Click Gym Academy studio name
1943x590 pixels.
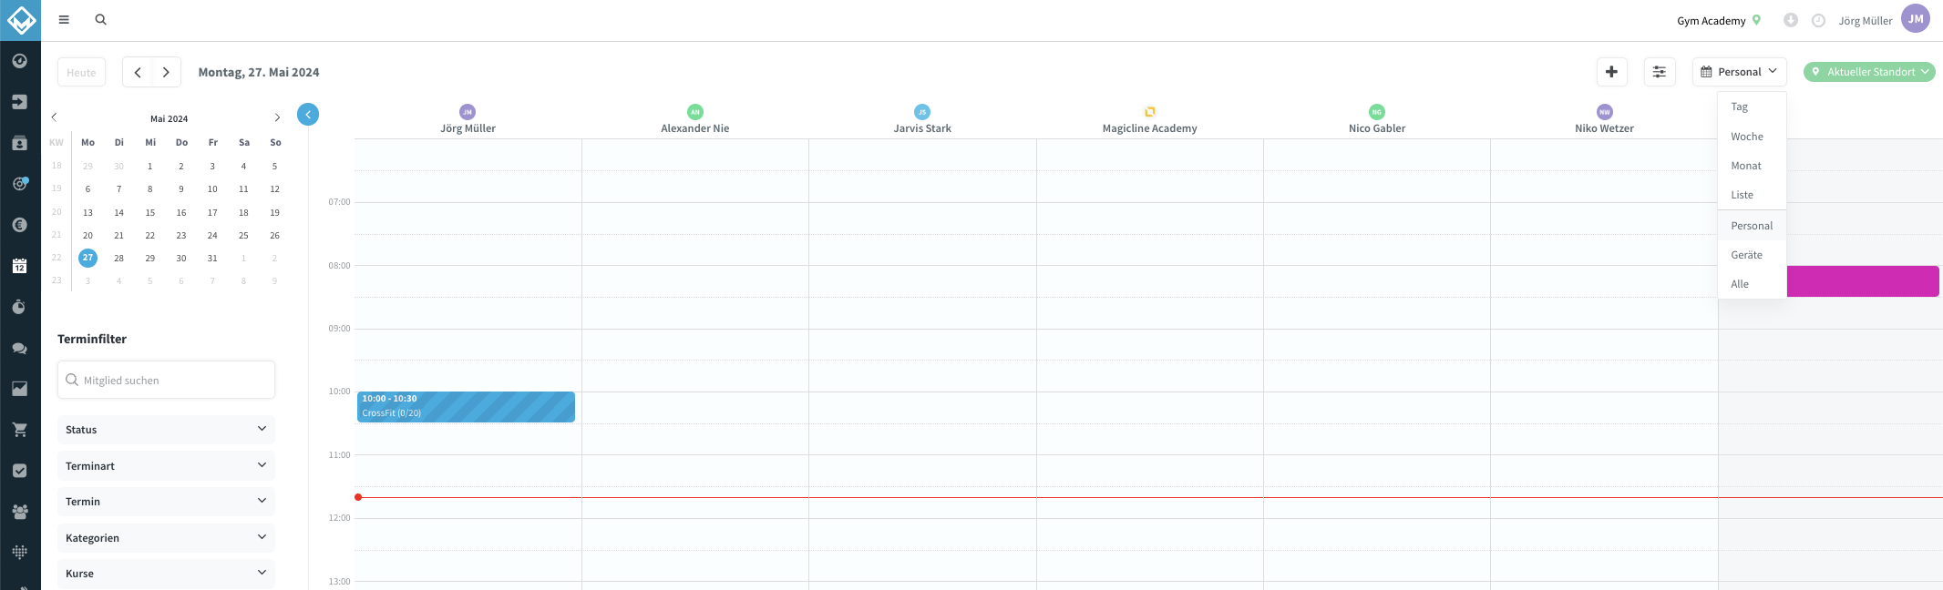(1711, 21)
